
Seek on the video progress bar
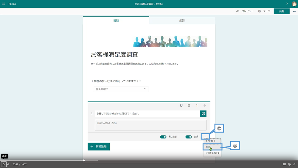(x=149, y=160)
